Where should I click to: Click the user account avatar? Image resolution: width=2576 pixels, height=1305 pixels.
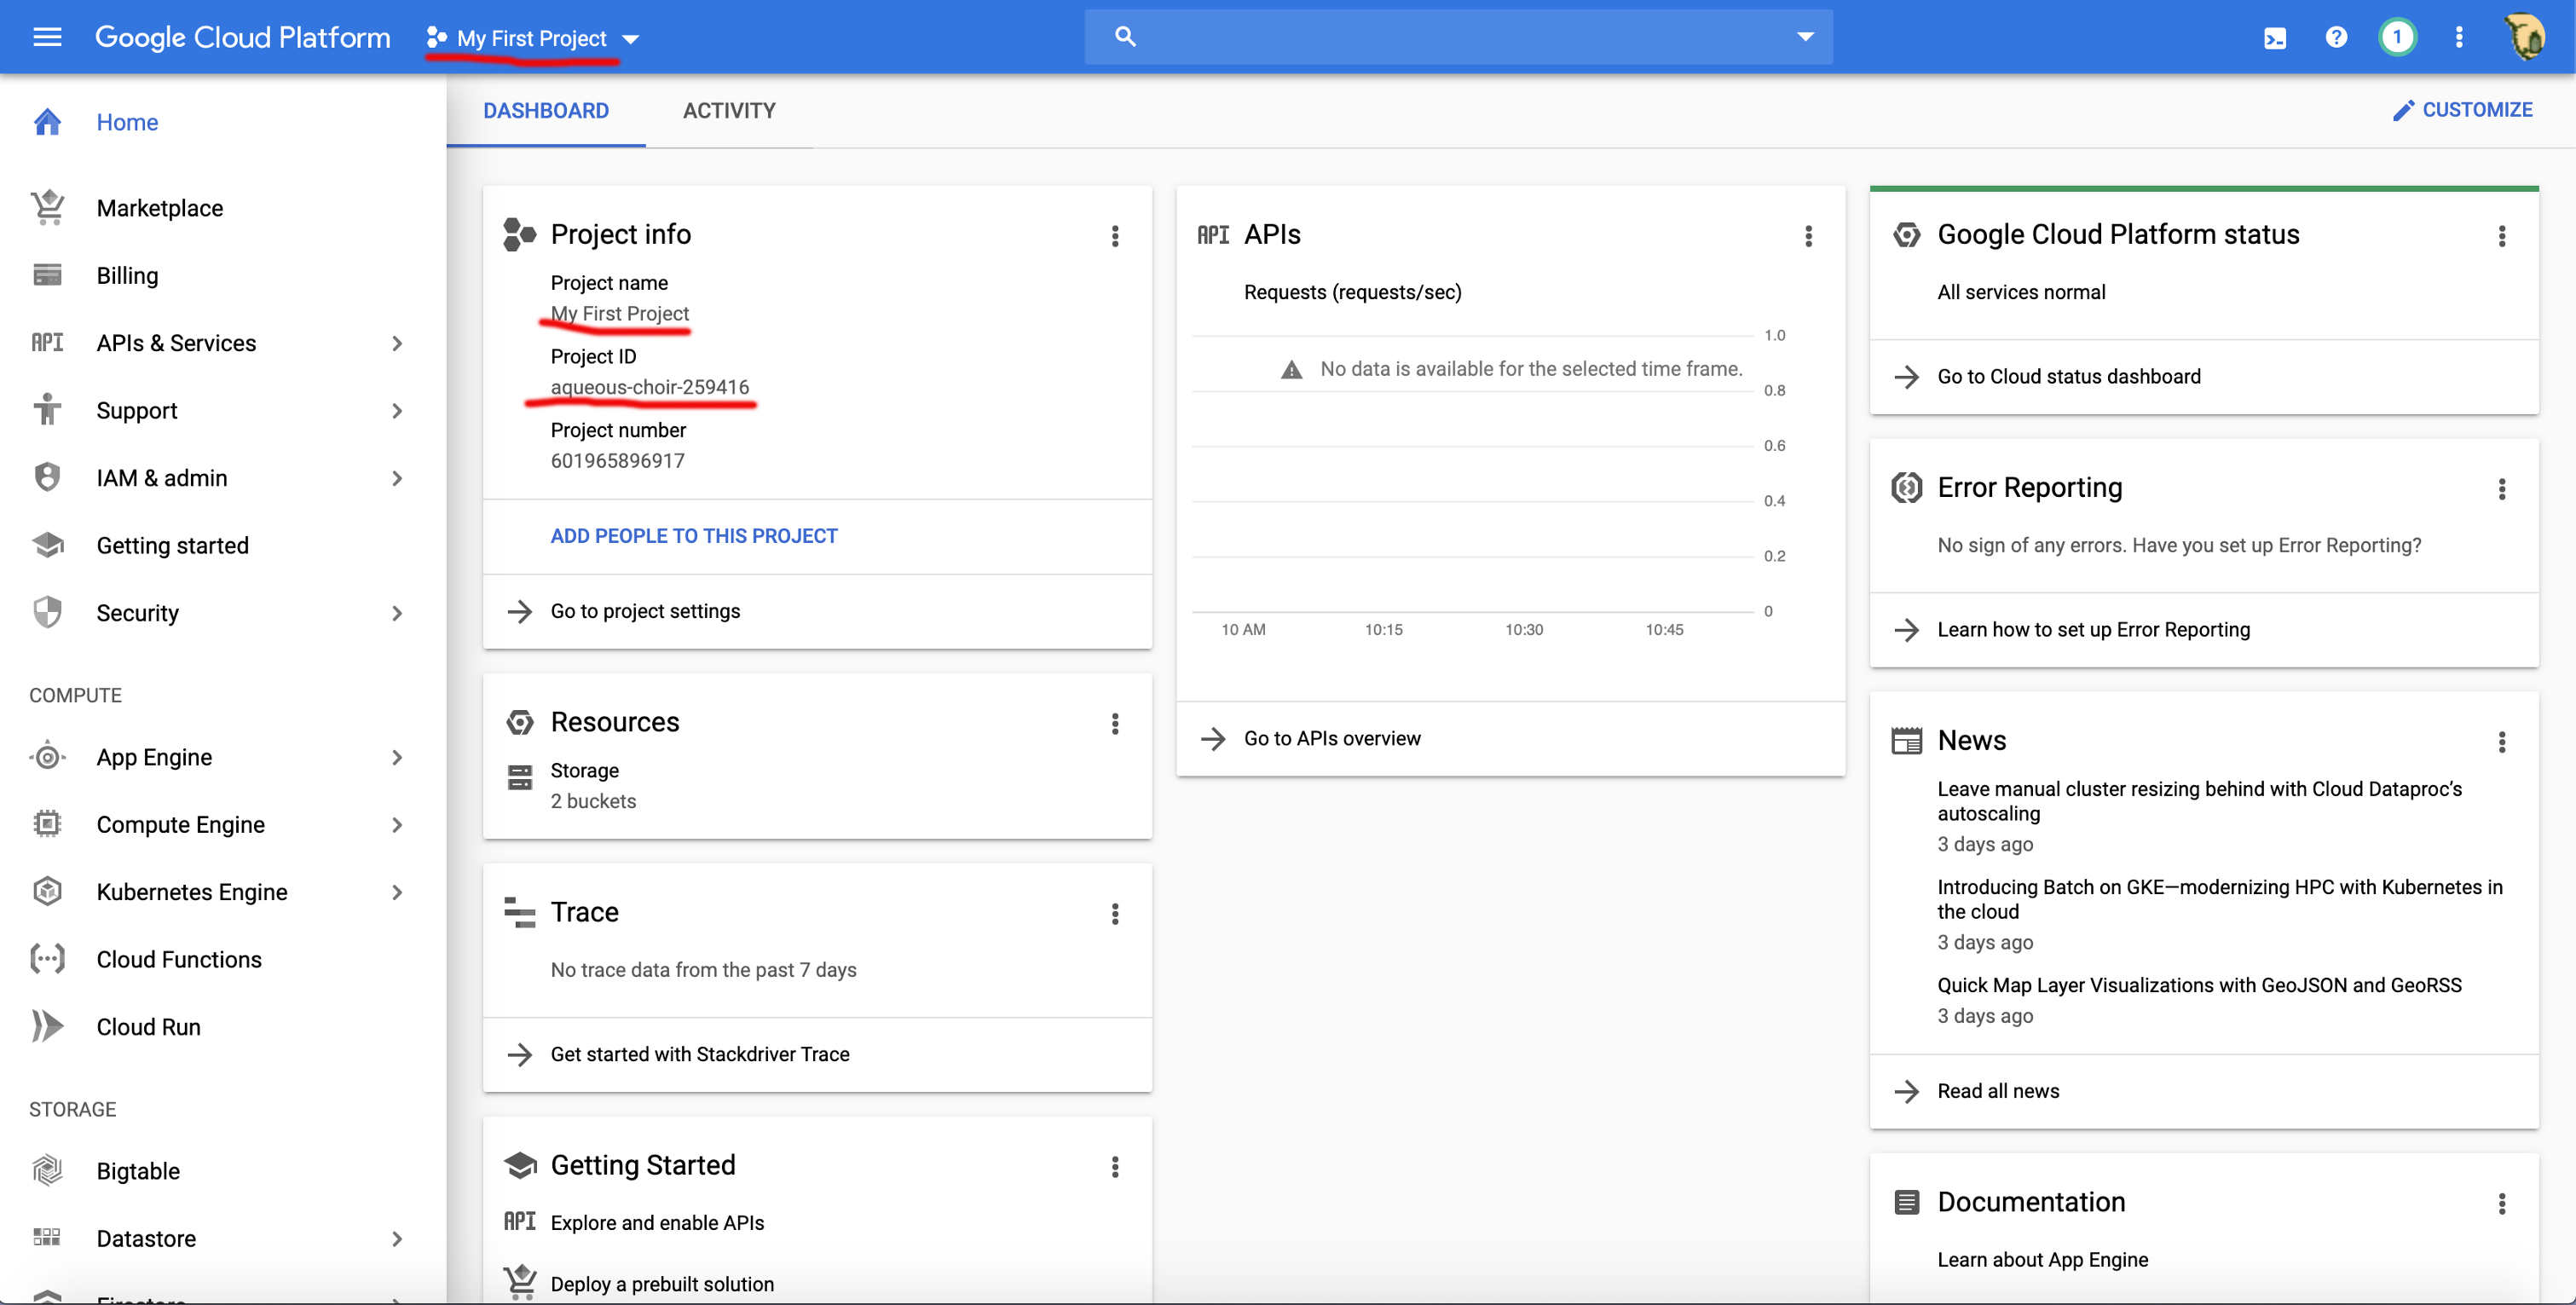(x=2524, y=38)
